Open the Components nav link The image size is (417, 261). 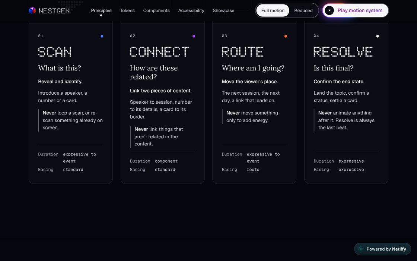pos(156,10)
